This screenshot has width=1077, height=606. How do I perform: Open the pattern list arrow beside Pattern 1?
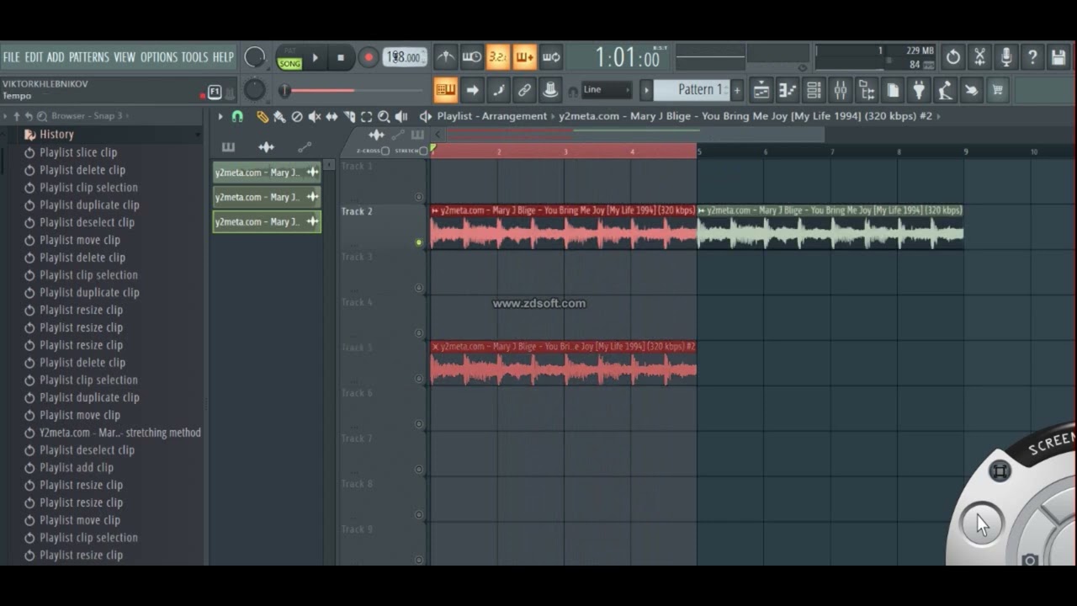pyautogui.click(x=646, y=89)
